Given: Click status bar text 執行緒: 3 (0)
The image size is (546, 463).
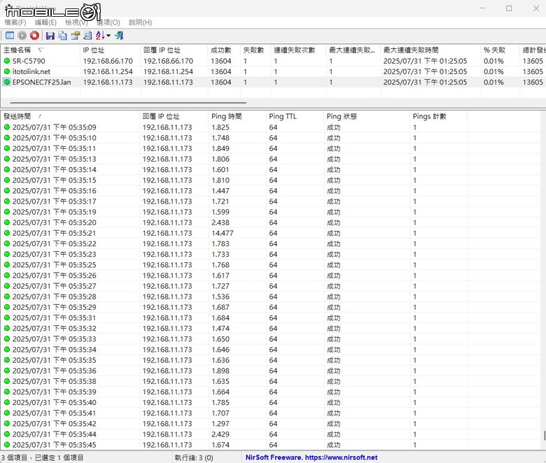Looking at the screenshot, I should tap(194, 458).
